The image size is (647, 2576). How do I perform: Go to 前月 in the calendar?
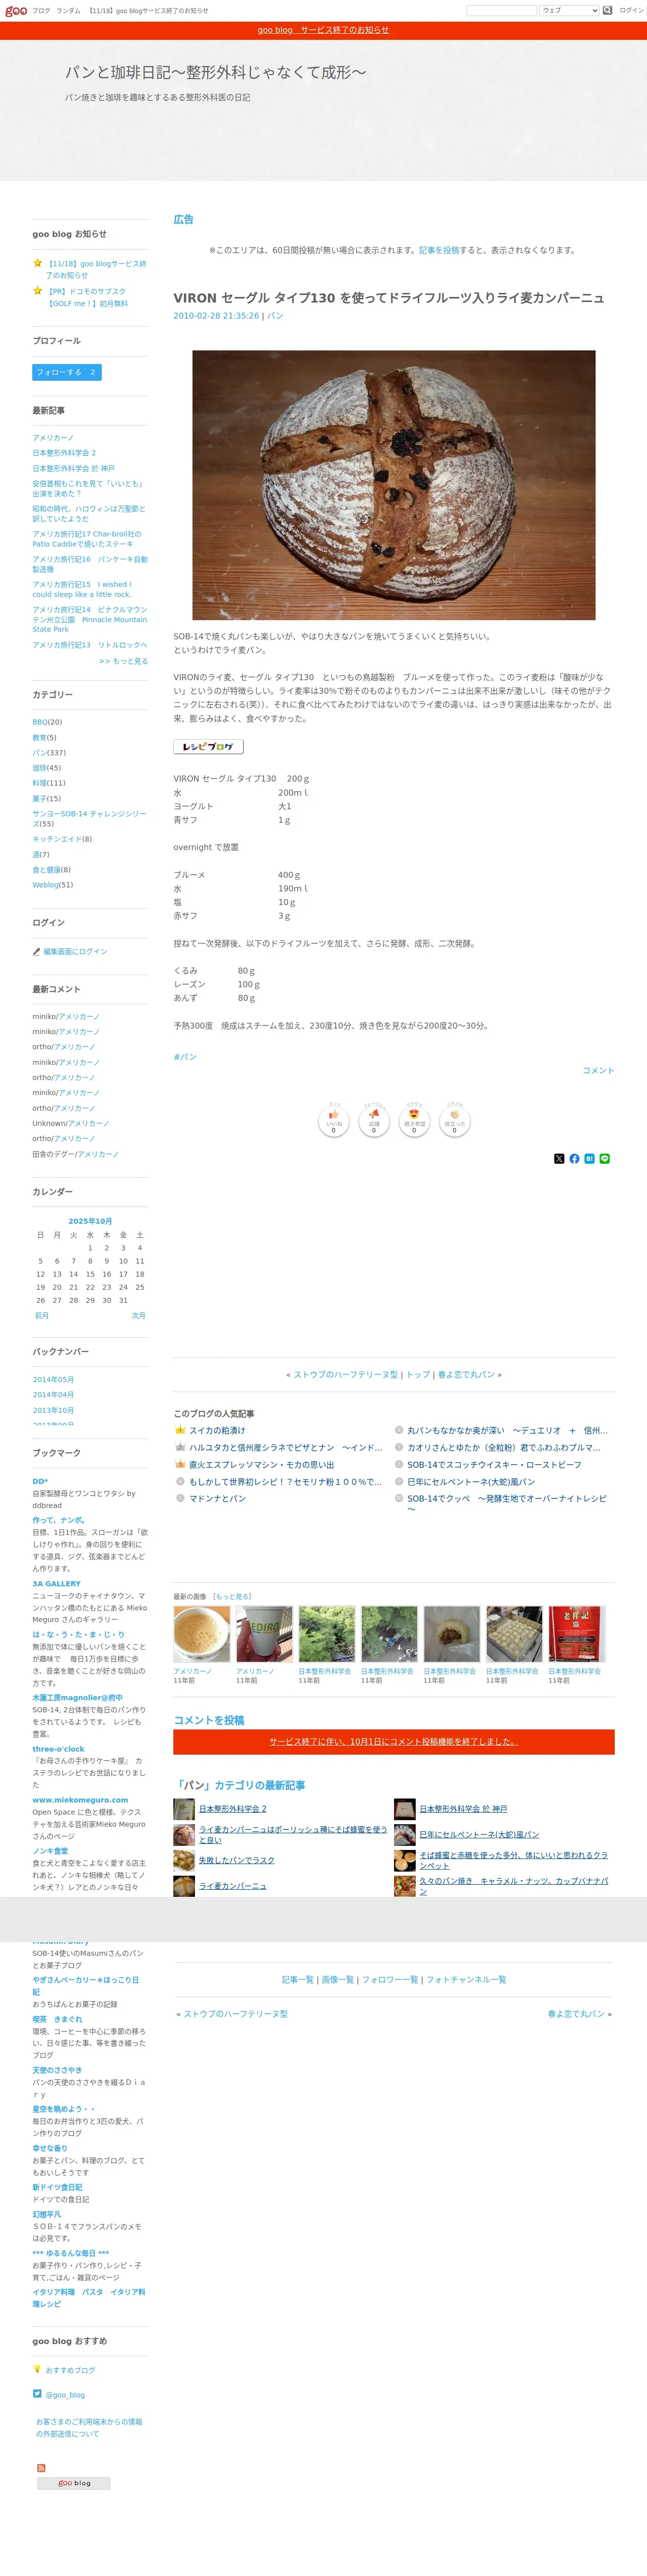coord(42,1316)
